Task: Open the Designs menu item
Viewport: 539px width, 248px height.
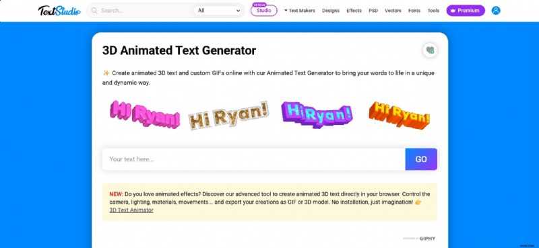Action: pyautogui.click(x=331, y=11)
